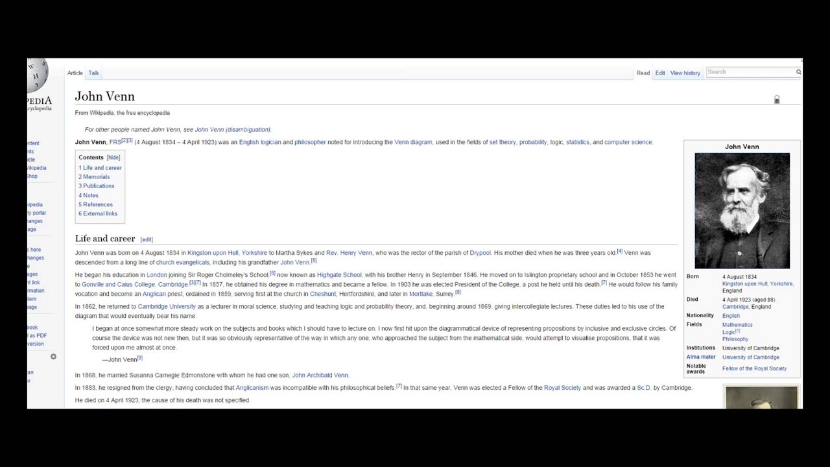The width and height of the screenshot is (830, 467).
Task: Open the Mortlake link
Action: [421, 294]
